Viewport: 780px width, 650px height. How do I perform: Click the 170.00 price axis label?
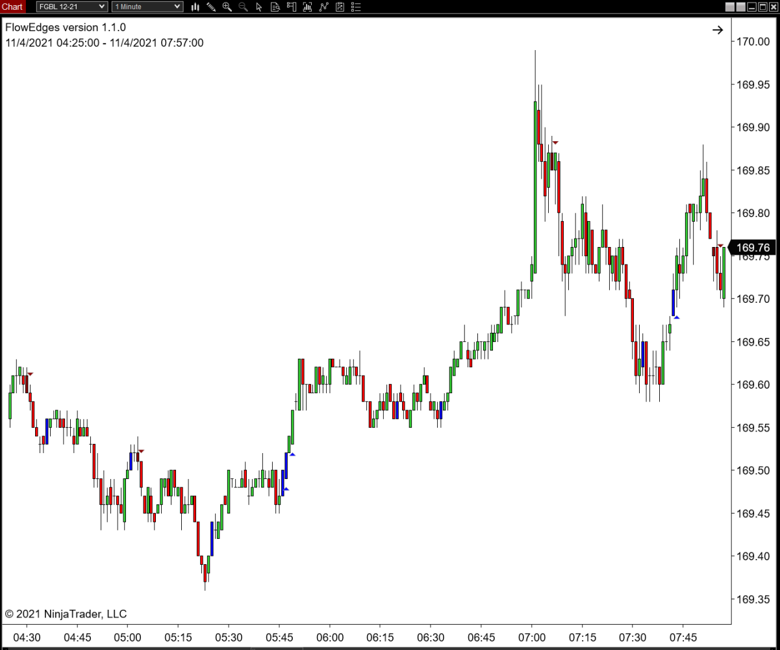(x=753, y=42)
